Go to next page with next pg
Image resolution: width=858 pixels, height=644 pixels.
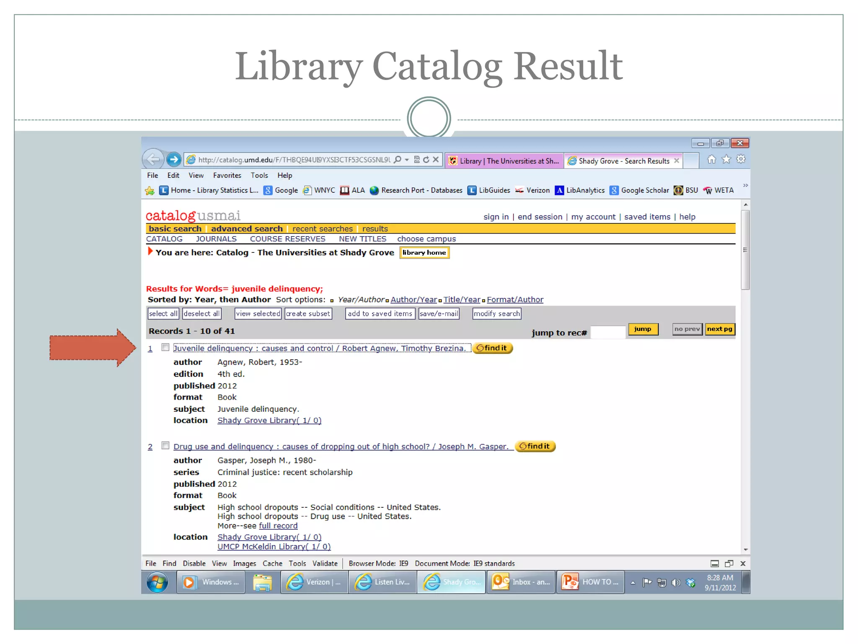[720, 329]
